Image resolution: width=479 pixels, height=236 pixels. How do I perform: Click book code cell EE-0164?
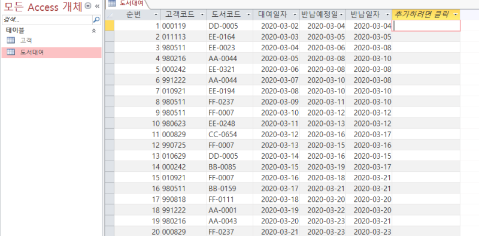(230, 37)
